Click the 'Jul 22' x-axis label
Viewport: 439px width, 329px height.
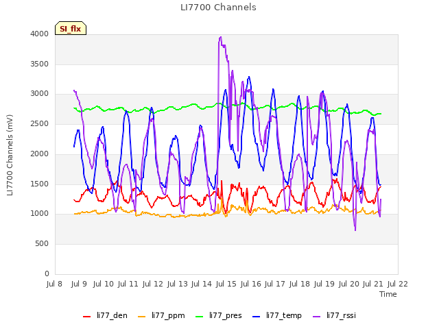tap(398, 284)
